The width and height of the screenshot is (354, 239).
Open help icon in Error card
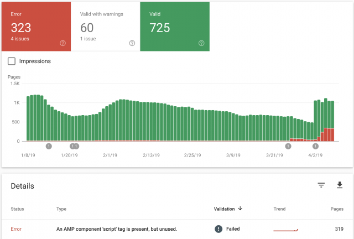pos(63,43)
